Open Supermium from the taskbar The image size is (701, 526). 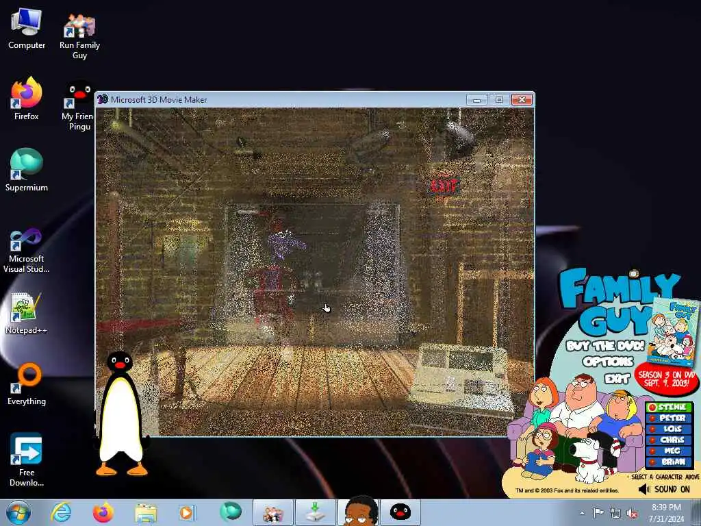tap(231, 512)
